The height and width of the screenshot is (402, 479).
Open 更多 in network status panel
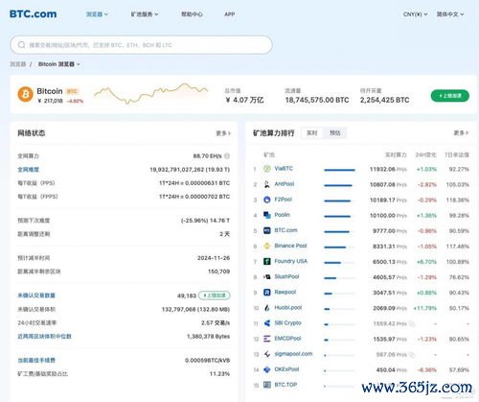(x=223, y=133)
